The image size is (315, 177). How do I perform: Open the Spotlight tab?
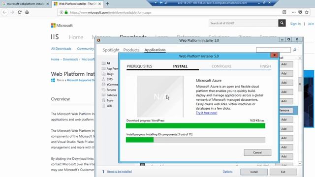coord(111,50)
